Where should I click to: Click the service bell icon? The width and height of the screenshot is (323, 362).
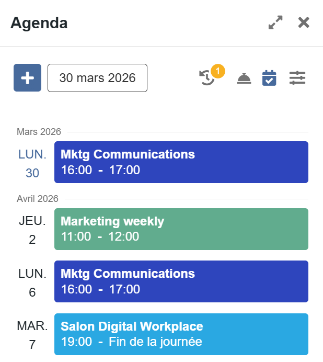click(x=244, y=78)
